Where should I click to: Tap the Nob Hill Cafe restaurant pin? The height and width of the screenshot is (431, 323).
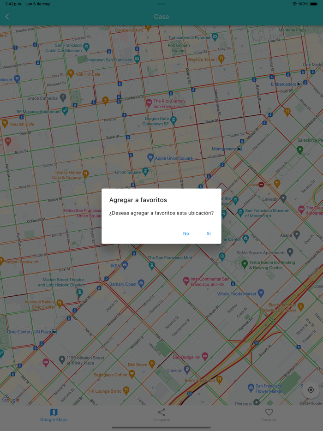(x=71, y=73)
